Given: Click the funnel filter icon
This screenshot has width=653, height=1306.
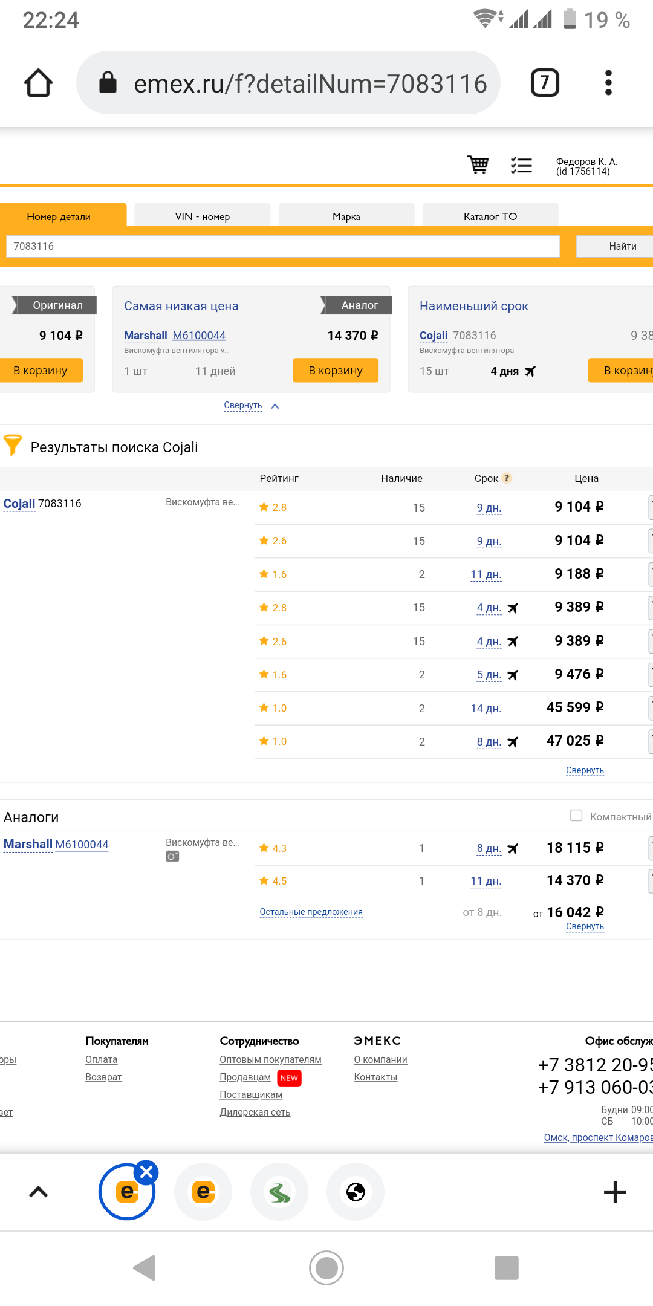Looking at the screenshot, I should pyautogui.click(x=13, y=444).
